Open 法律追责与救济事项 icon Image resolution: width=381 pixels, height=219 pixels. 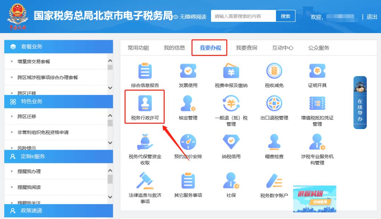tap(145, 181)
